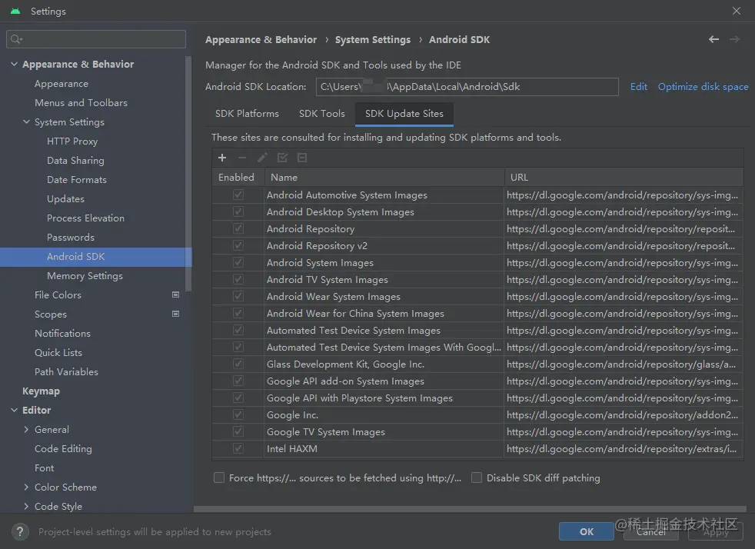
Task: Toggle Disable SDK diff patching checkbox
Action: tap(477, 477)
